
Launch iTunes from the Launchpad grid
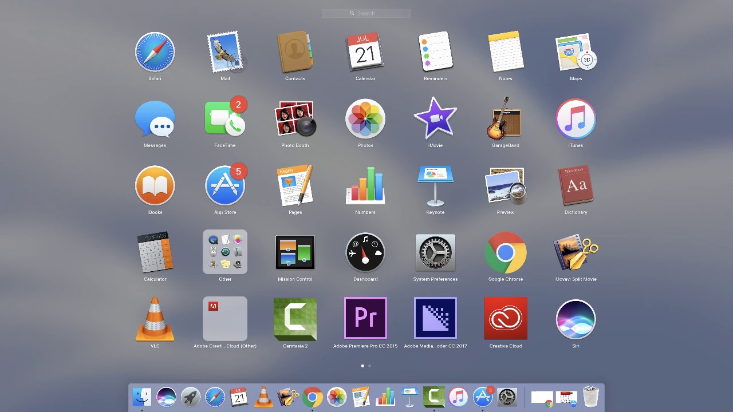[x=576, y=119]
